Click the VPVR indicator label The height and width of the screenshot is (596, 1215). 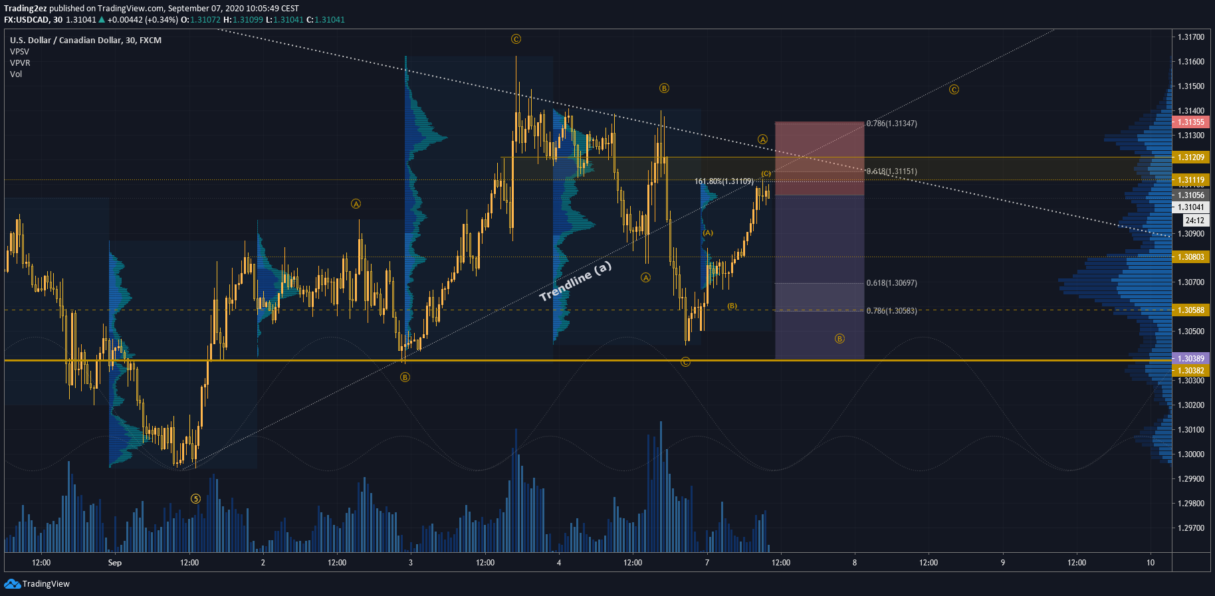[x=20, y=62]
